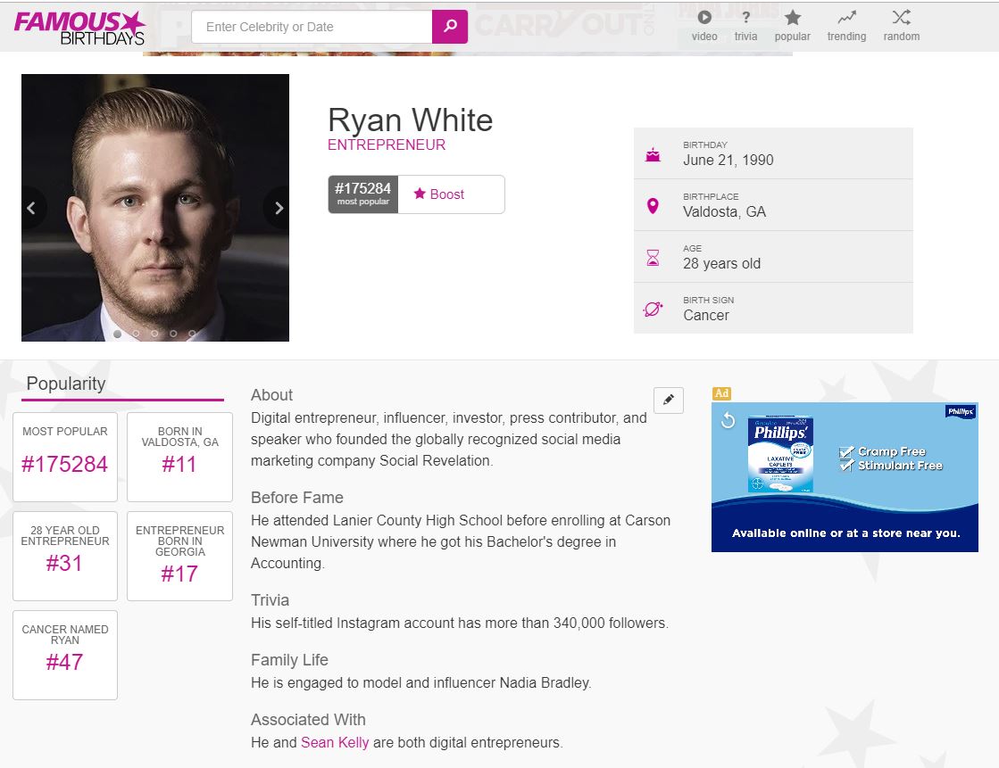Image resolution: width=999 pixels, height=768 pixels.
Task: Click the #175284 most popular badge
Action: [363, 194]
